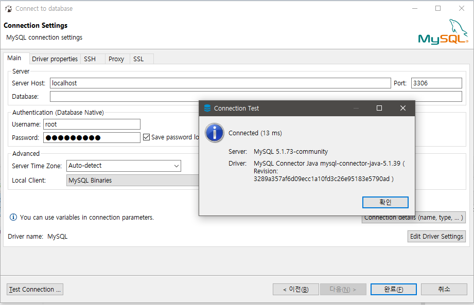
Task: Click 'You can use variables in connection parameters.'
Action: tap(87, 218)
